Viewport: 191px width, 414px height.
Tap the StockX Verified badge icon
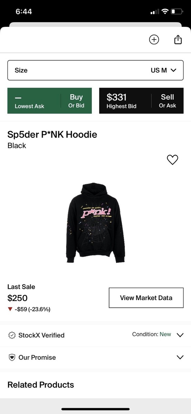click(12, 335)
